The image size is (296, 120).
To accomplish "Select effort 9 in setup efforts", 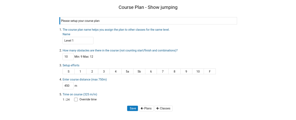I will (x=186, y=72).
